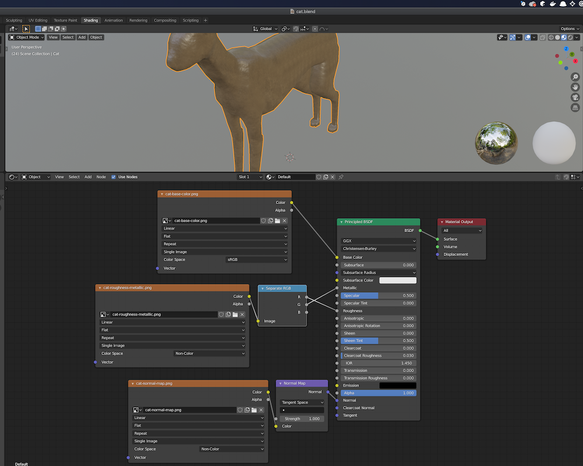Select wireframe viewport shading mode
Viewport: 583px width, 466px height.
[x=550, y=37]
